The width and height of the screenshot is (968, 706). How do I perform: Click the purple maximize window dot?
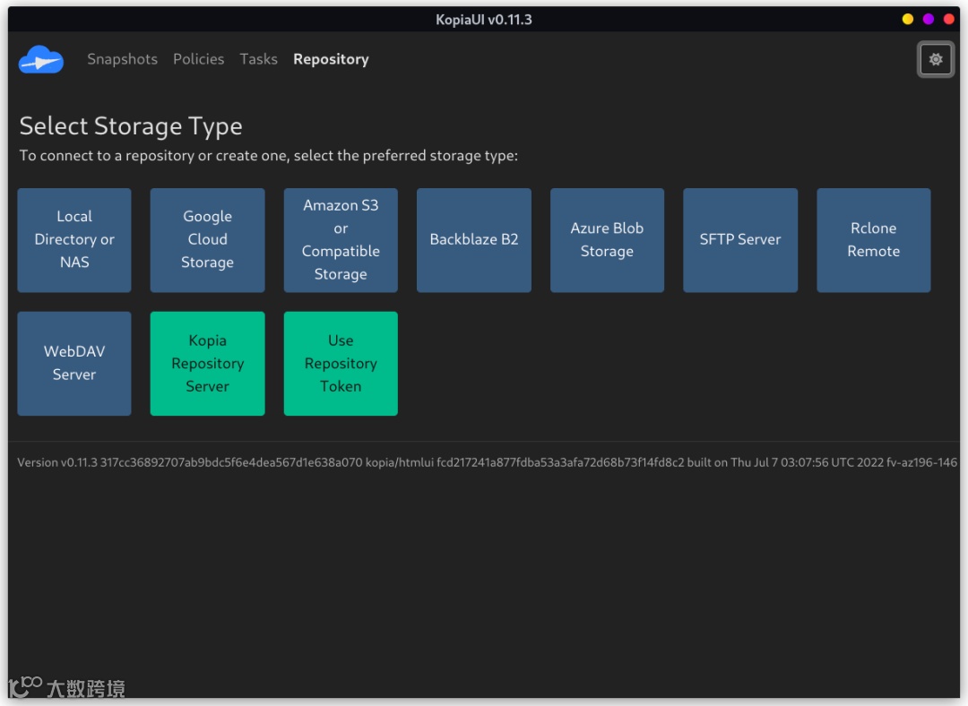point(928,19)
